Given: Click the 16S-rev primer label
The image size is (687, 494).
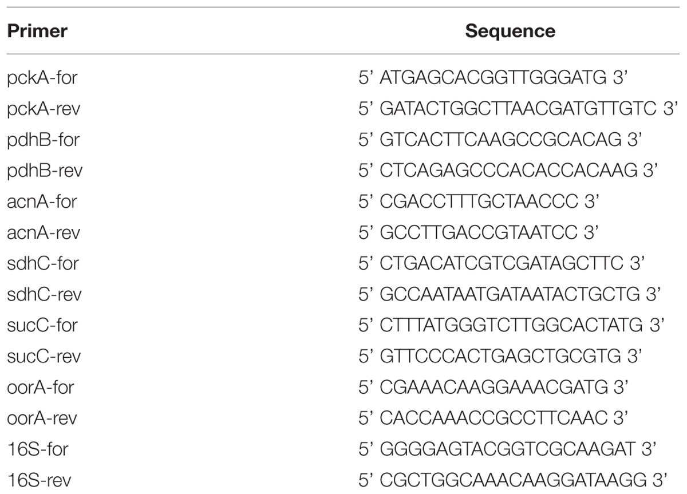Looking at the screenshot, I should 41,480.
